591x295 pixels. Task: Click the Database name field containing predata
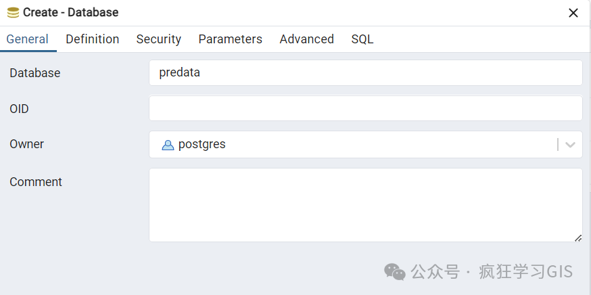coord(365,72)
